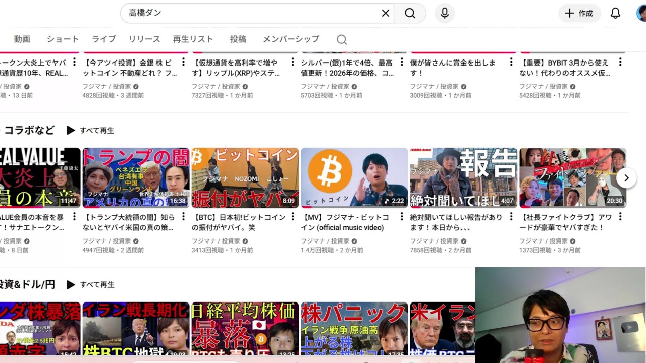Viewport: 646px width, 363px height.
Task: Open three-dot menu for 社長ファイトクラブ video
Action: [620, 217]
